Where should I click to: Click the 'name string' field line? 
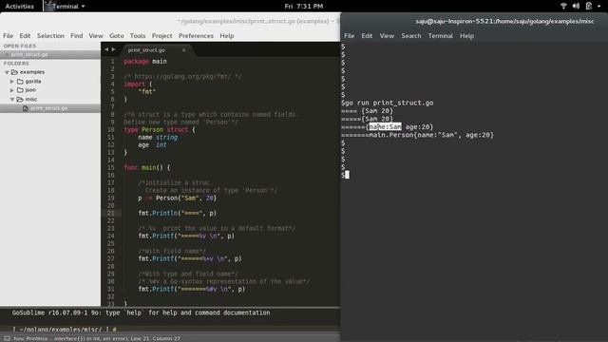[158, 137]
